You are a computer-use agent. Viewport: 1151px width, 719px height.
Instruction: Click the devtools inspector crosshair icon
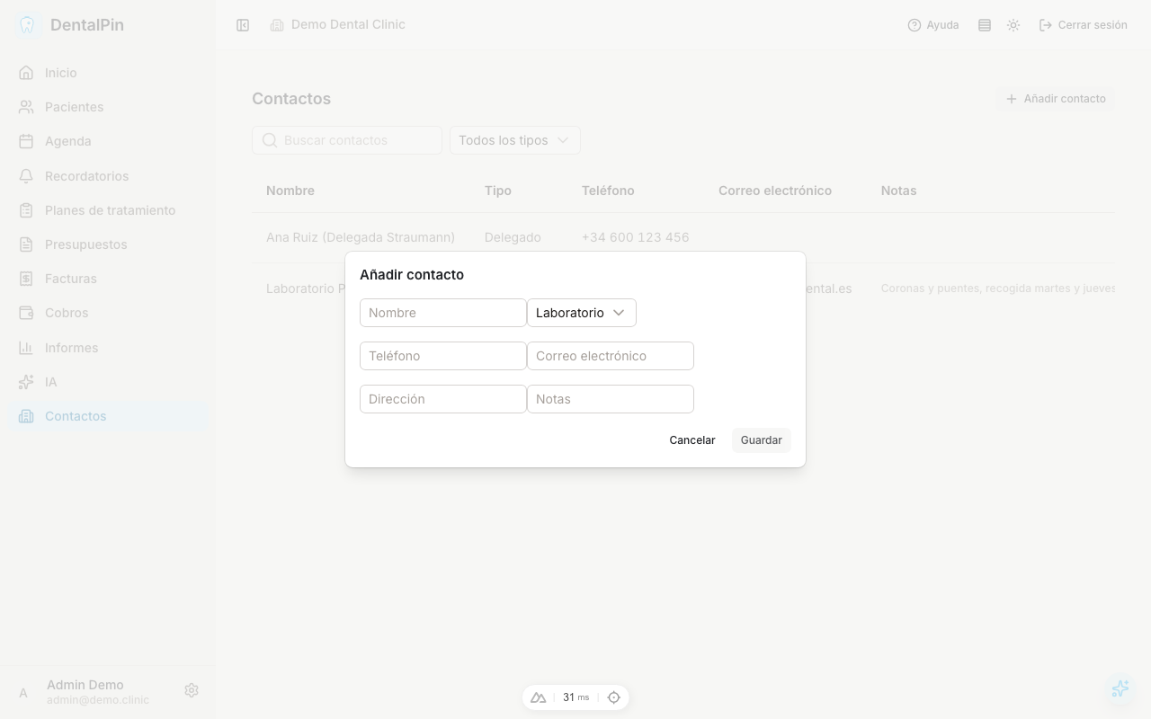click(x=614, y=697)
